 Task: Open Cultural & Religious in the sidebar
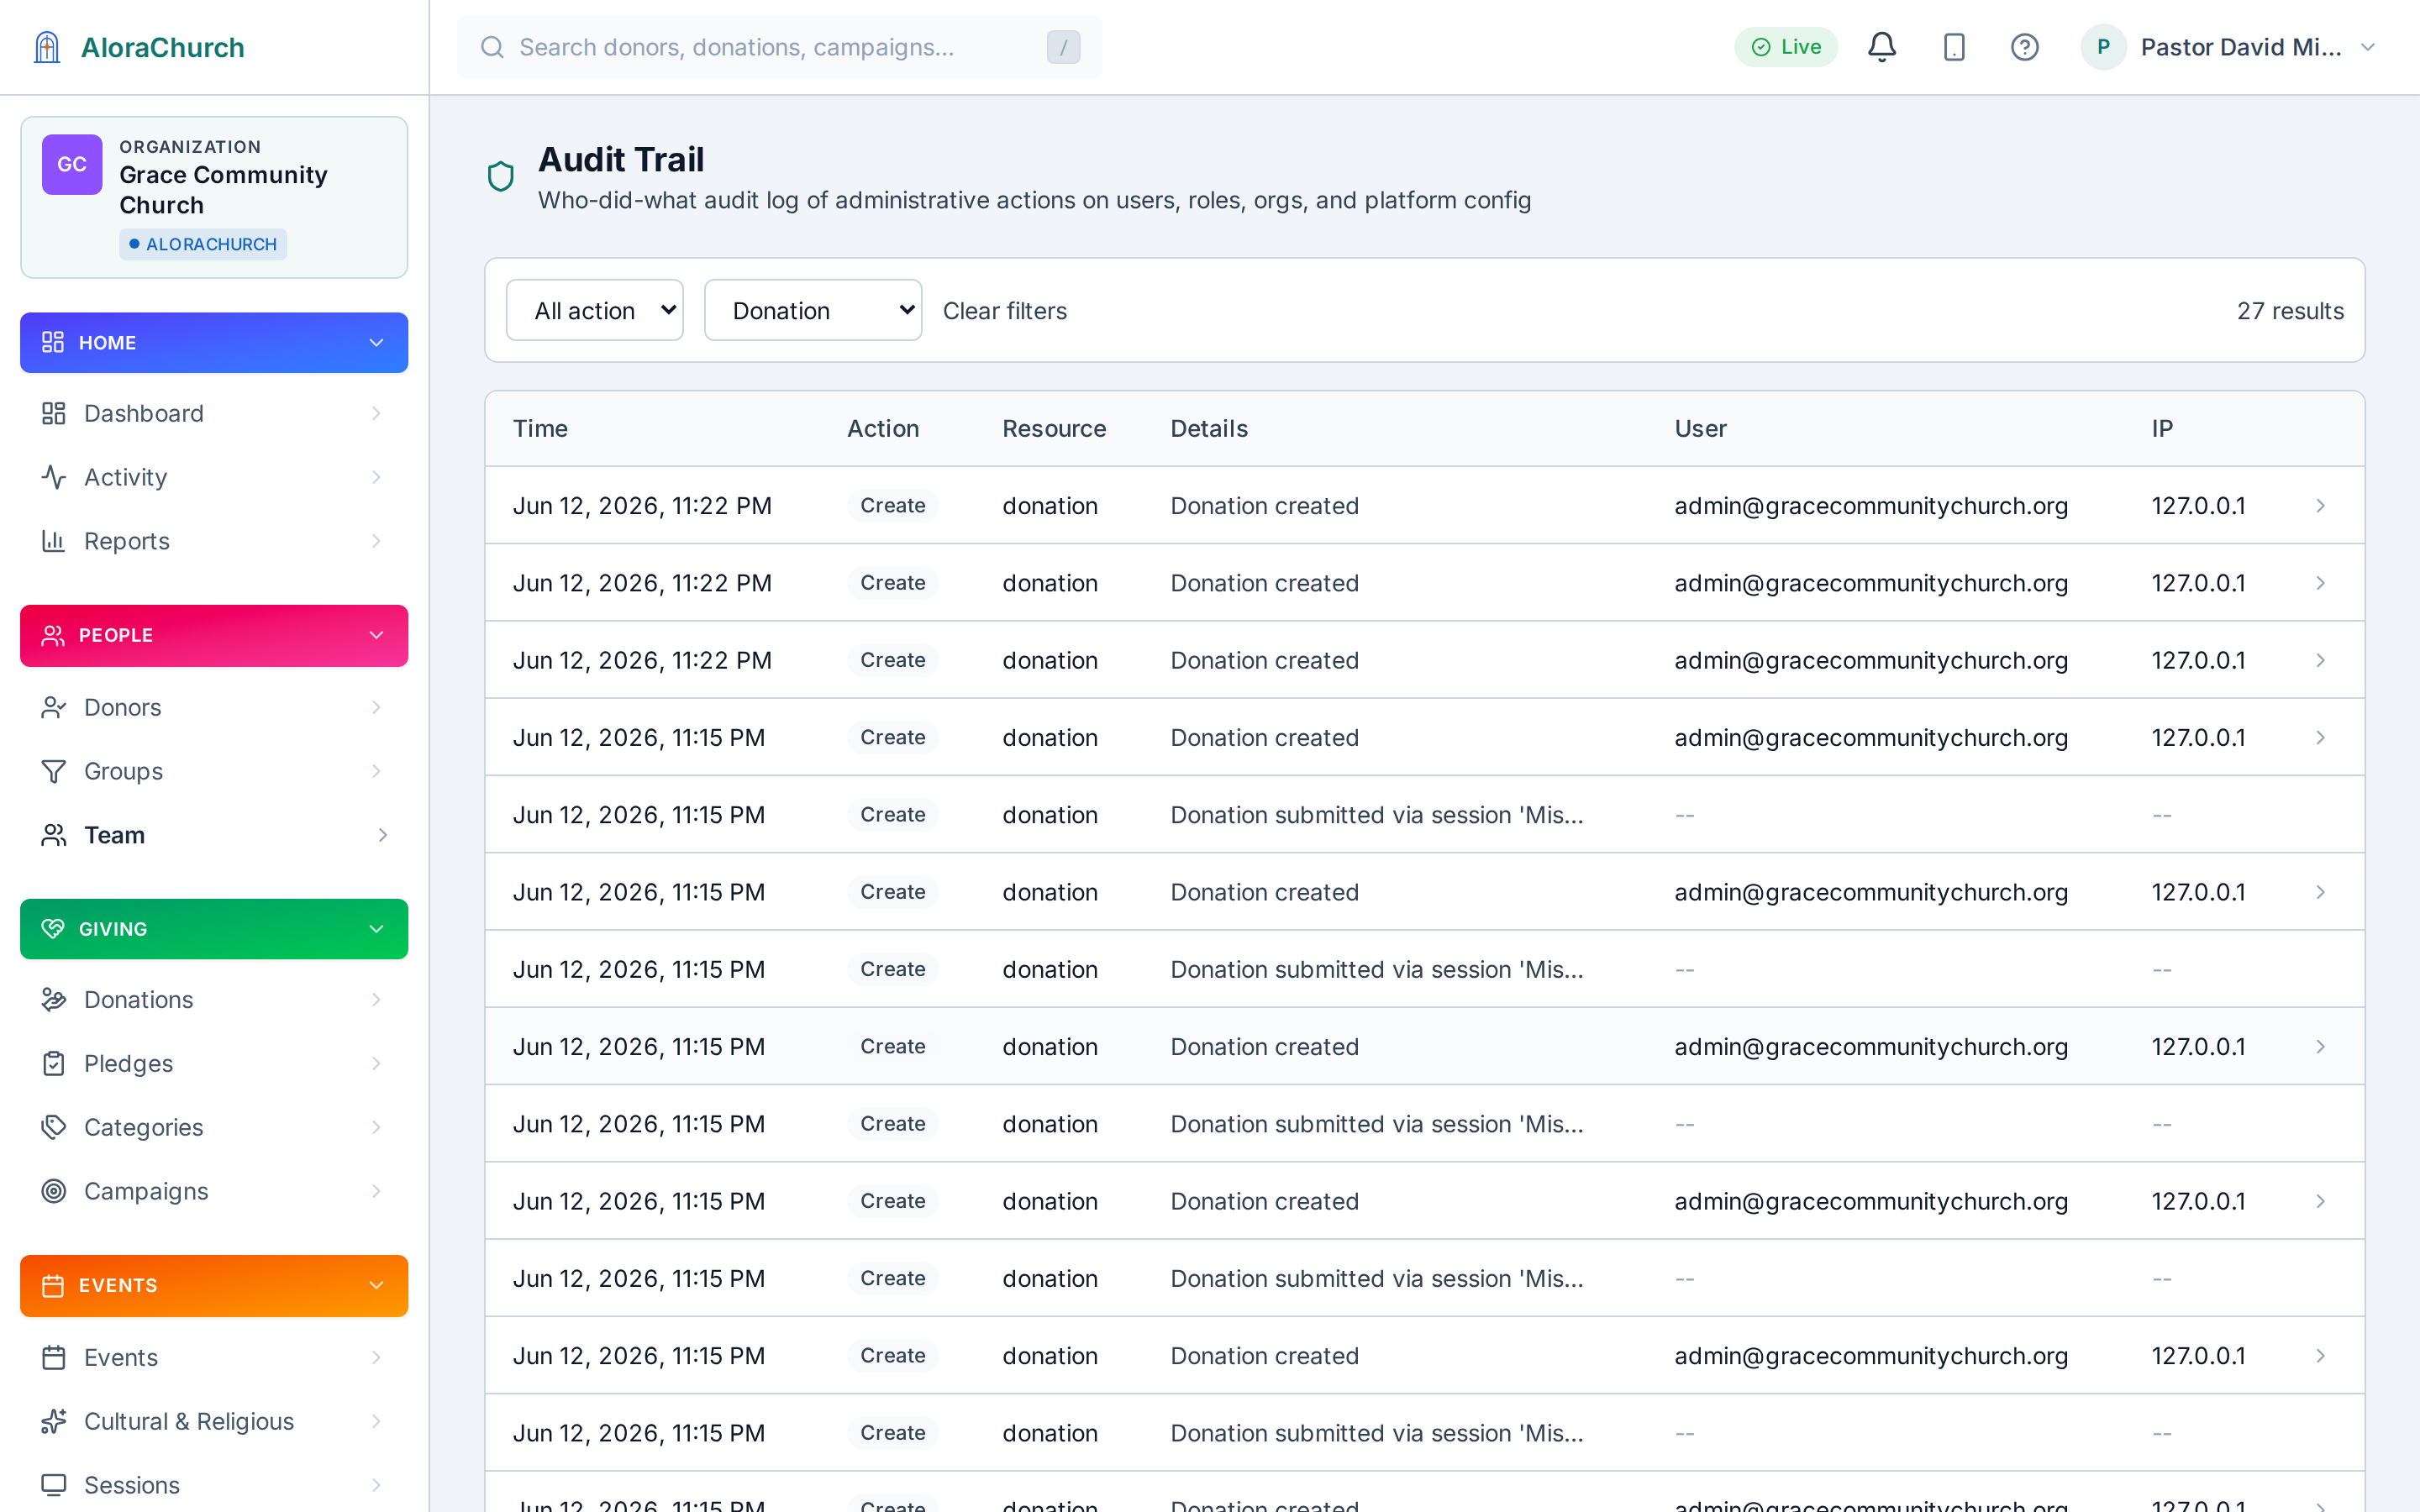214,1421
